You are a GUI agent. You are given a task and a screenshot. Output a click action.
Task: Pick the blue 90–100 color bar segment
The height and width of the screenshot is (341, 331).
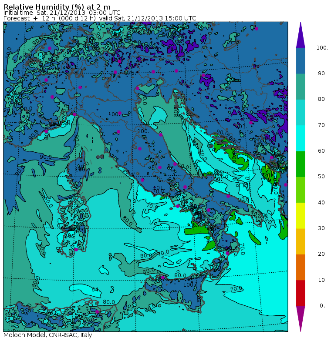(x=301, y=61)
